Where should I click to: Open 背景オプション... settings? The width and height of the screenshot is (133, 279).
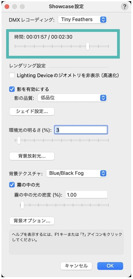(32, 221)
